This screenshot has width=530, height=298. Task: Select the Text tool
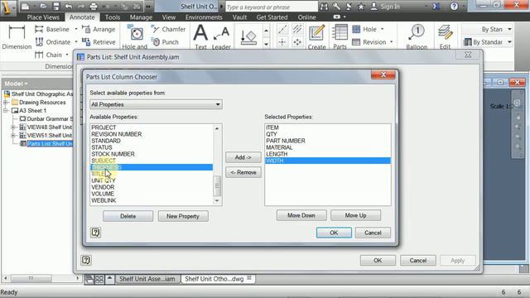pos(200,37)
